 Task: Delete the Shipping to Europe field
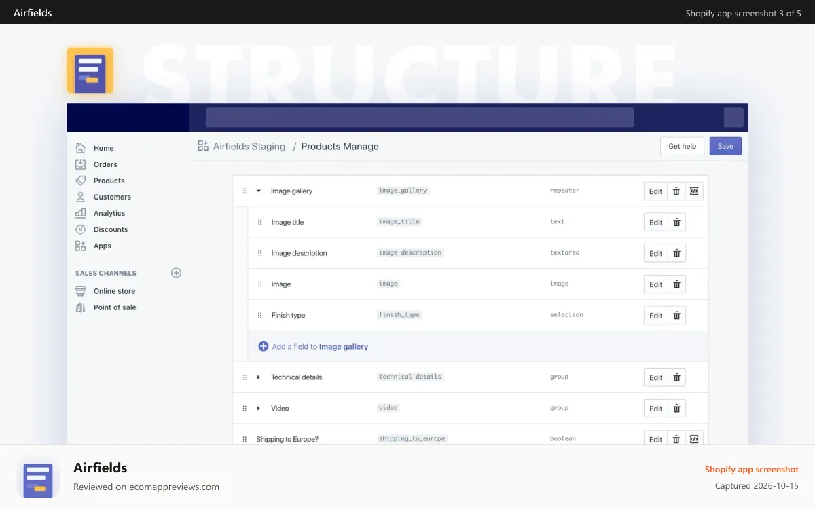coord(676,439)
